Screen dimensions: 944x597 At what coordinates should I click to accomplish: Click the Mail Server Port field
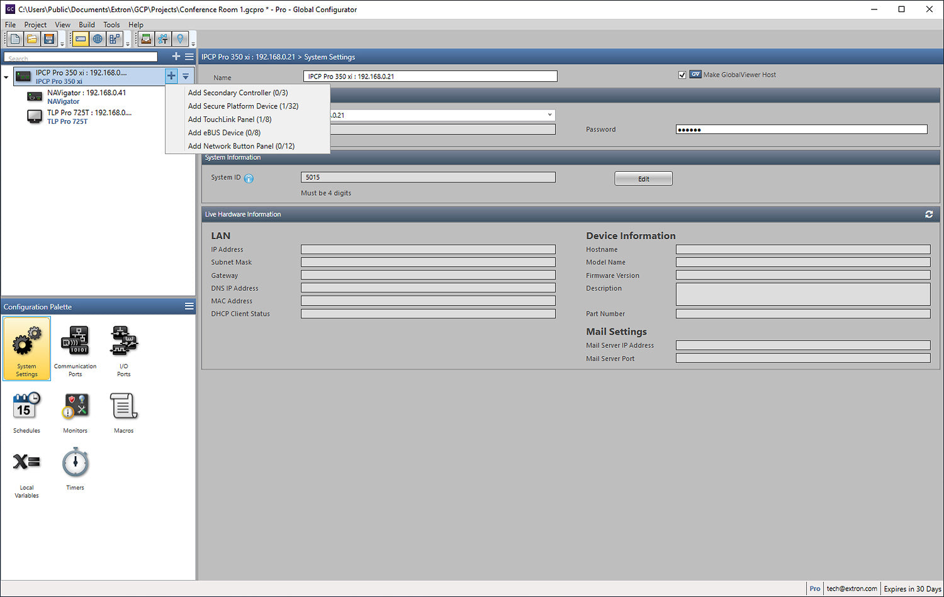pos(803,358)
